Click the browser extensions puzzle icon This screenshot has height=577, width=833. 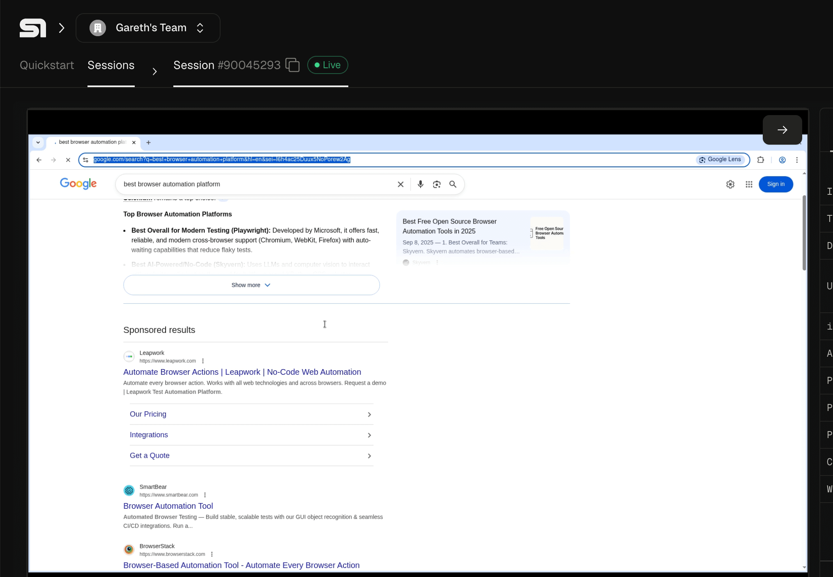point(760,160)
